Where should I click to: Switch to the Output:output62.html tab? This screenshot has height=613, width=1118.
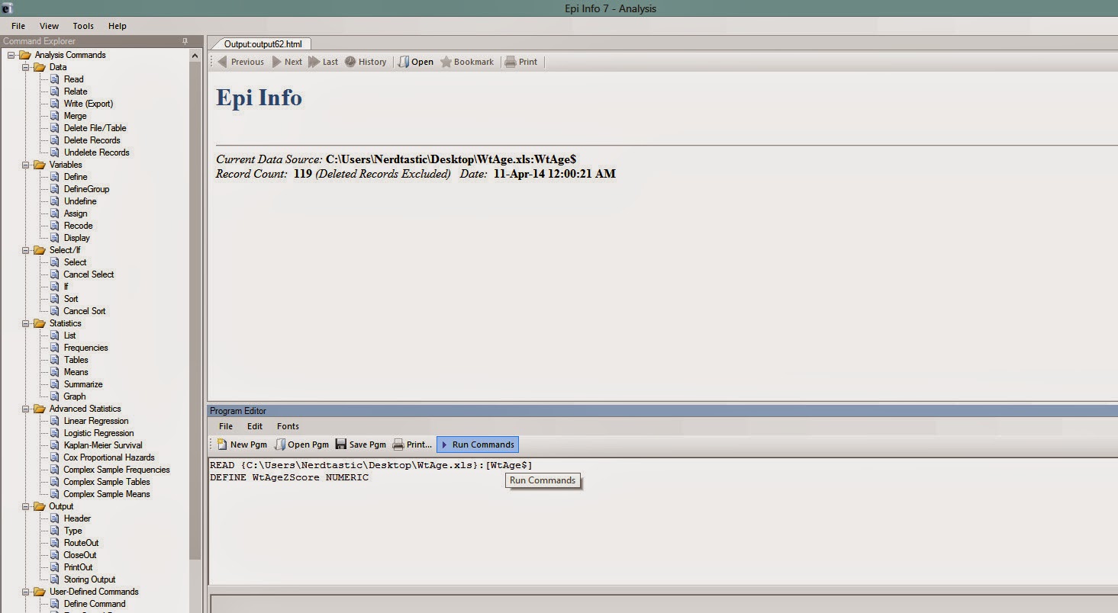click(x=263, y=44)
